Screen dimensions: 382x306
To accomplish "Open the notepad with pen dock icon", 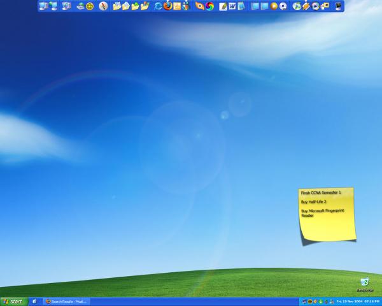I will (223, 6).
